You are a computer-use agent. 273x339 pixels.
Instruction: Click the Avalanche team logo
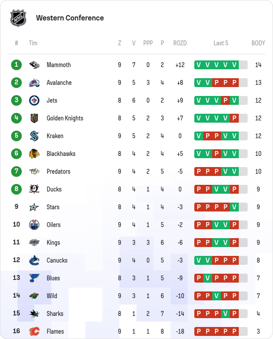(34, 83)
